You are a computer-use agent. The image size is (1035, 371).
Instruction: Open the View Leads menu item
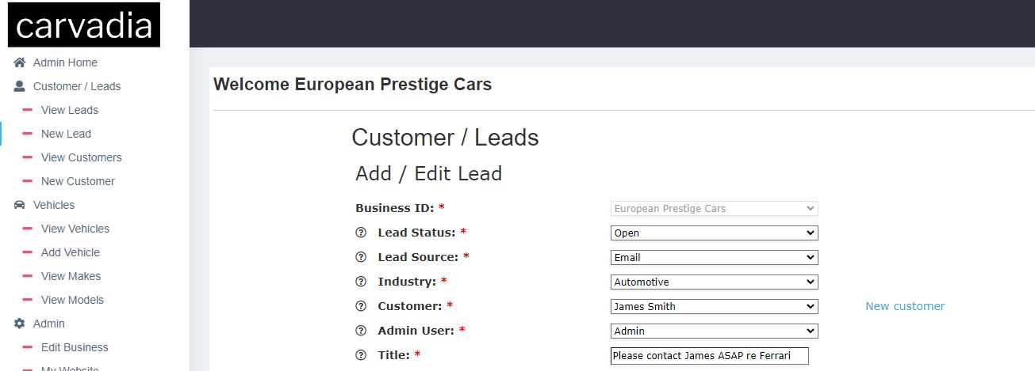tap(70, 110)
